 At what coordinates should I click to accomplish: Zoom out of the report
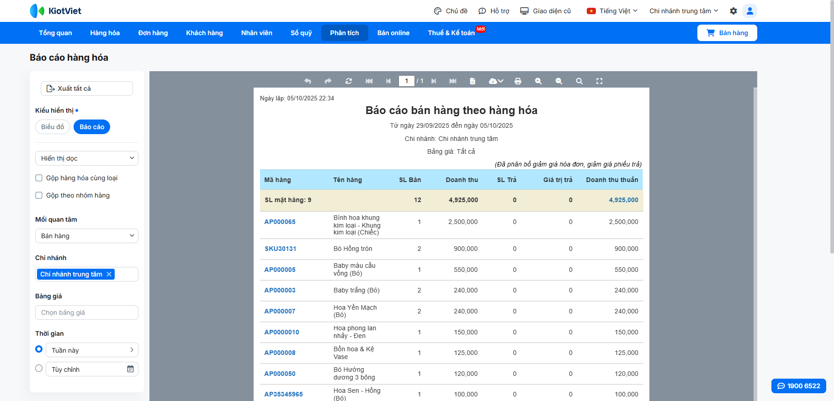[x=558, y=81]
